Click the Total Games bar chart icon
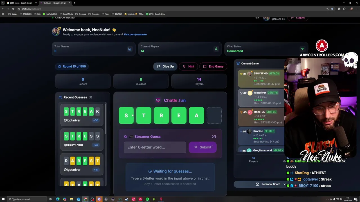 [130, 49]
